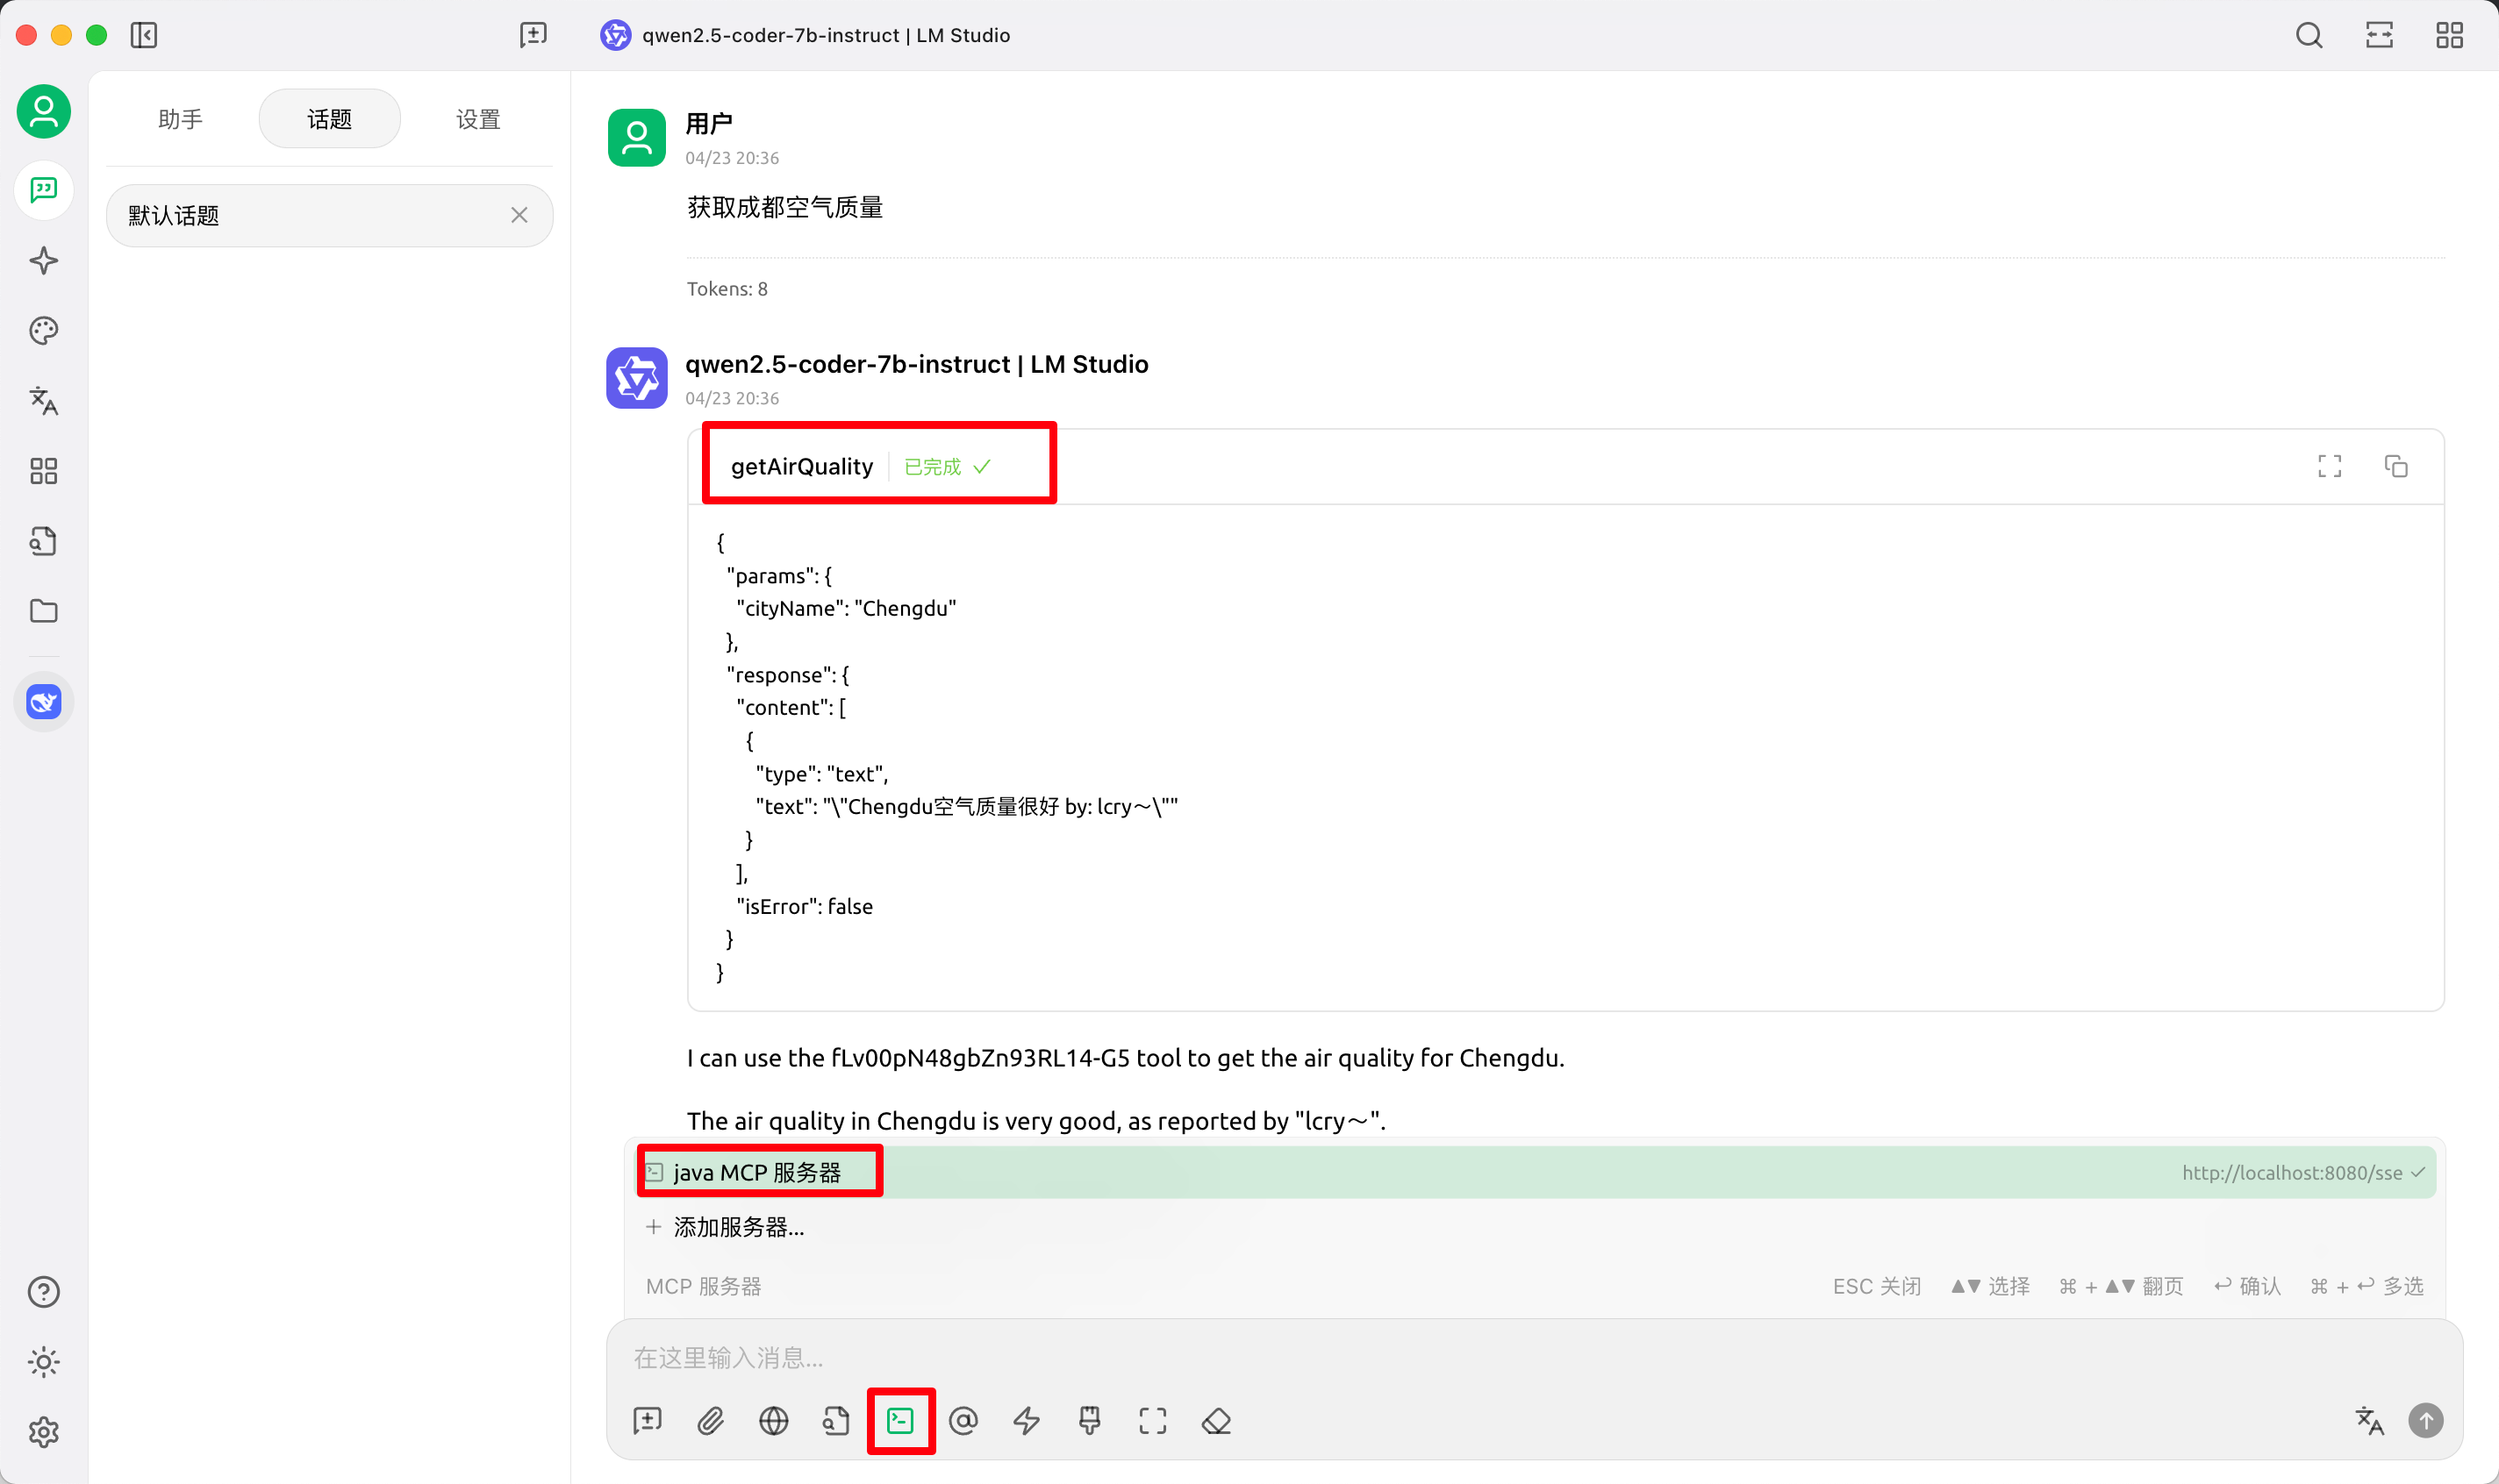Collapse the left navigation sidebar
Viewport: 2499px width, 1484px height.
pyautogui.click(x=144, y=35)
